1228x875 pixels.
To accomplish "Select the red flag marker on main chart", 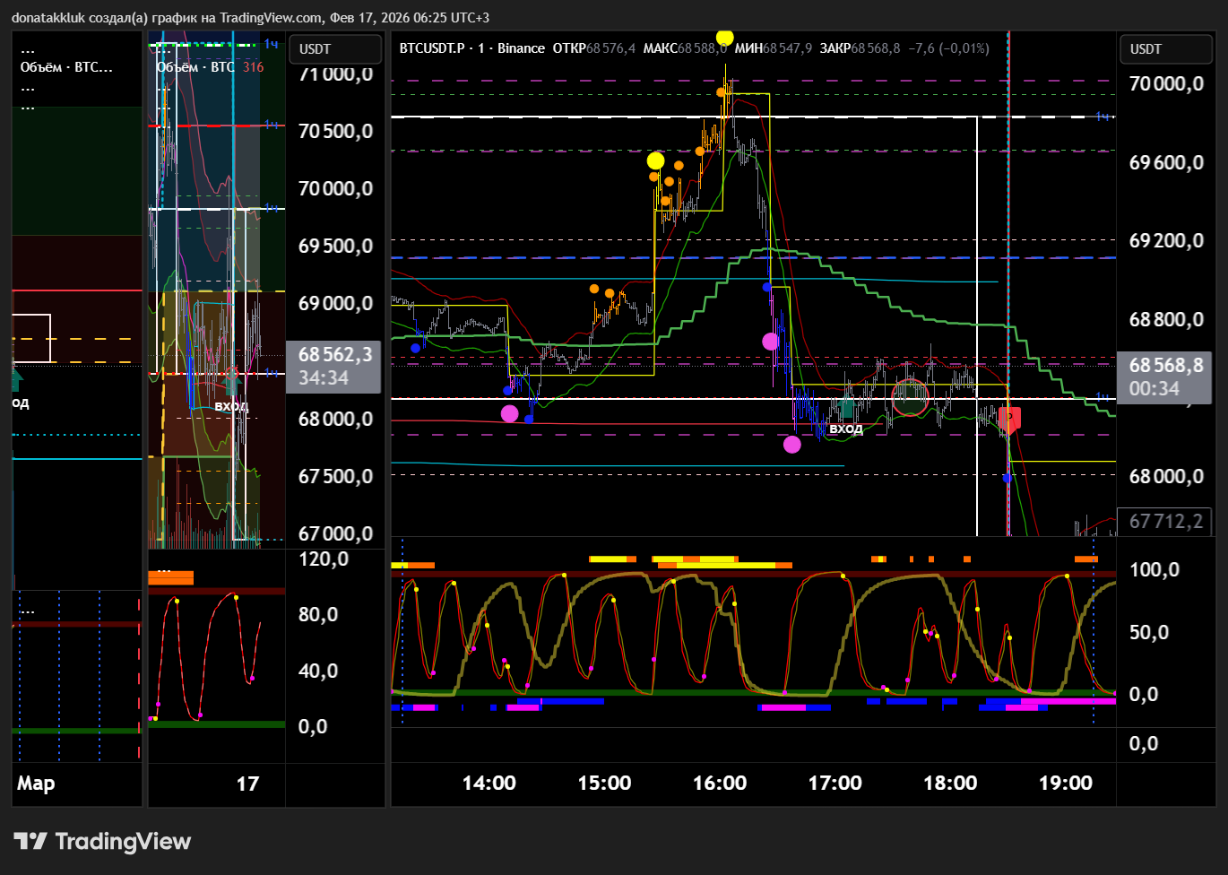I will point(1009,419).
